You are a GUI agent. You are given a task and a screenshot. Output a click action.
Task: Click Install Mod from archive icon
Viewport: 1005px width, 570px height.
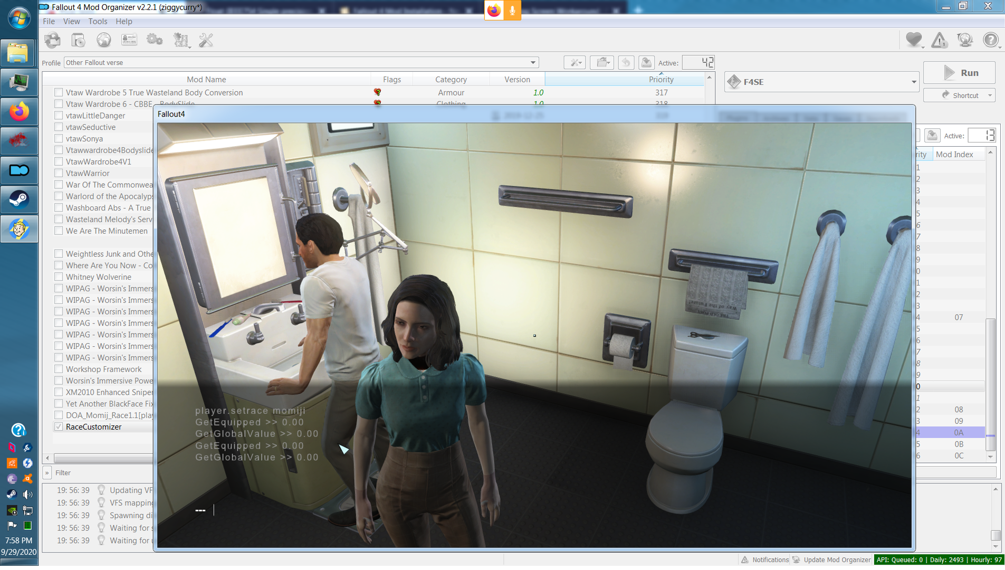(x=78, y=40)
